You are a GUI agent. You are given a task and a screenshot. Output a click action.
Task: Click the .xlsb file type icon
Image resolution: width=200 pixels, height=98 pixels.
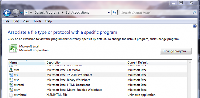tap(11, 80)
